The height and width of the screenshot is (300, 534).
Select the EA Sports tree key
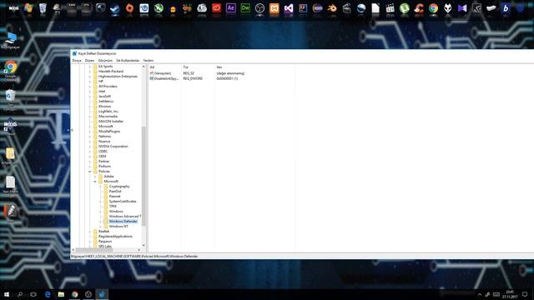coord(106,67)
